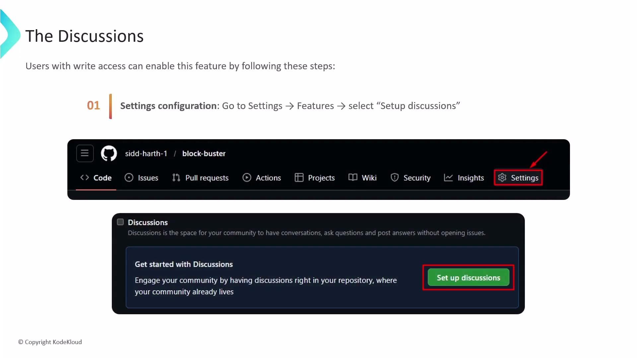This screenshot has height=358, width=637.
Task: Click the 'Settings configuration' step text
Action: 290,106
